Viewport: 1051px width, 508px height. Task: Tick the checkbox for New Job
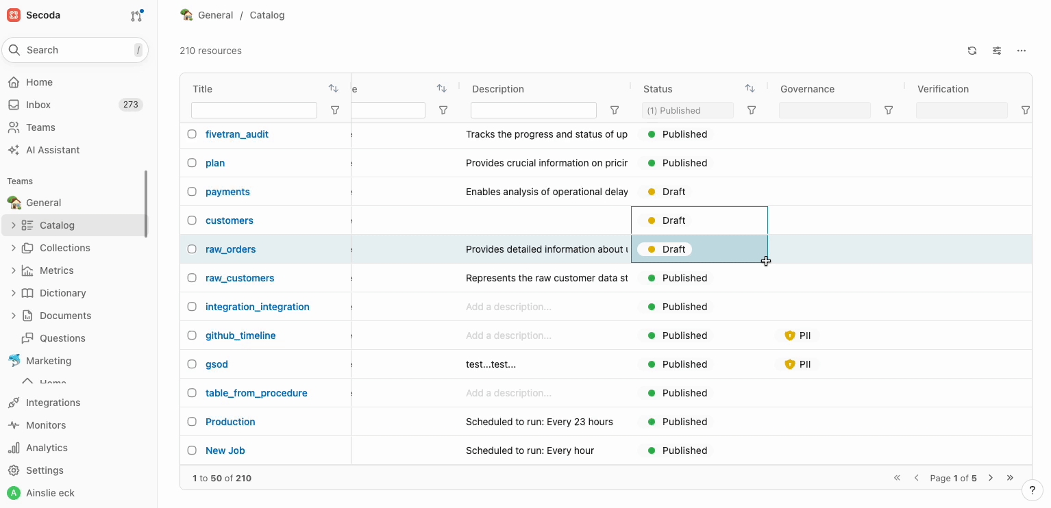(x=192, y=450)
